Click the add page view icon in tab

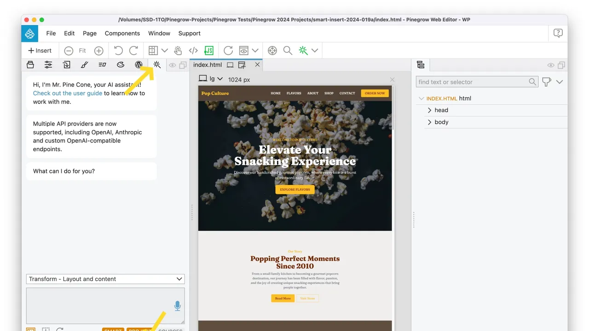[242, 65]
